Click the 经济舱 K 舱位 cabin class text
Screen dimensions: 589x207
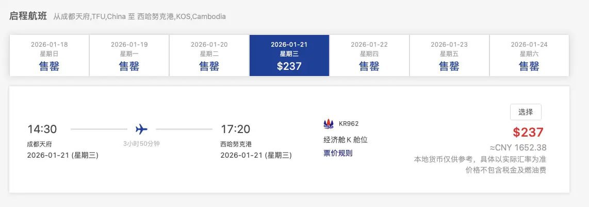[x=345, y=140]
